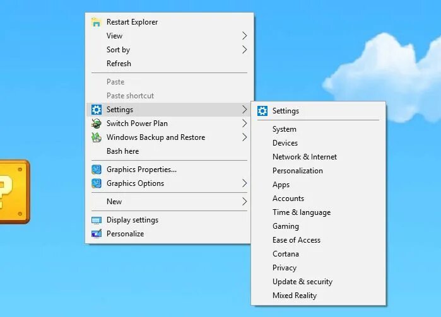The image size is (441, 317).
Task: Open Devices in Settings submenu
Action: [319, 143]
